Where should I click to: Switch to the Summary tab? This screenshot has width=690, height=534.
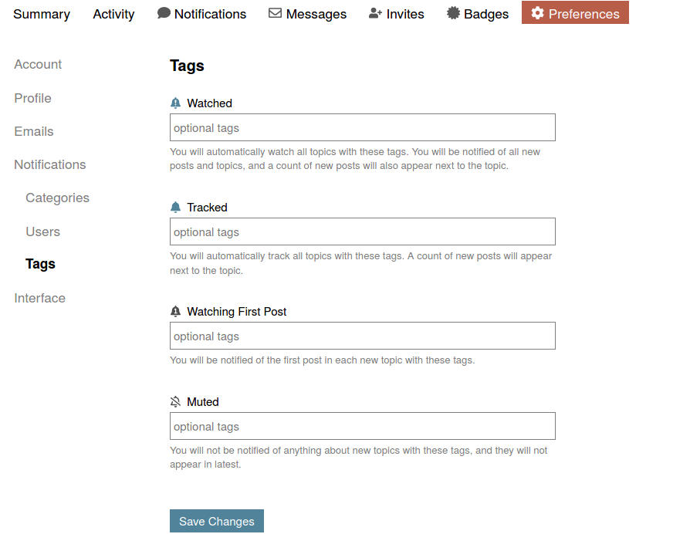point(42,14)
